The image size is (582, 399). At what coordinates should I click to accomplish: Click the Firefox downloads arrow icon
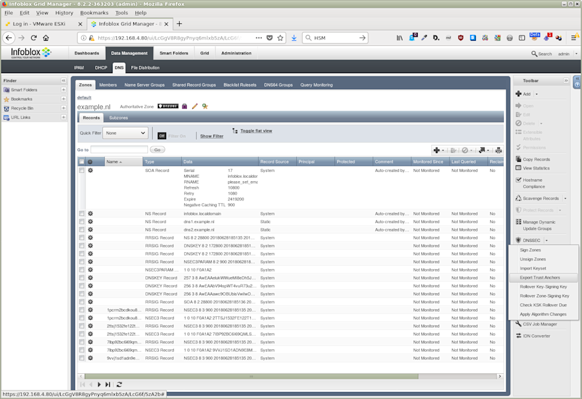pyautogui.click(x=294, y=38)
